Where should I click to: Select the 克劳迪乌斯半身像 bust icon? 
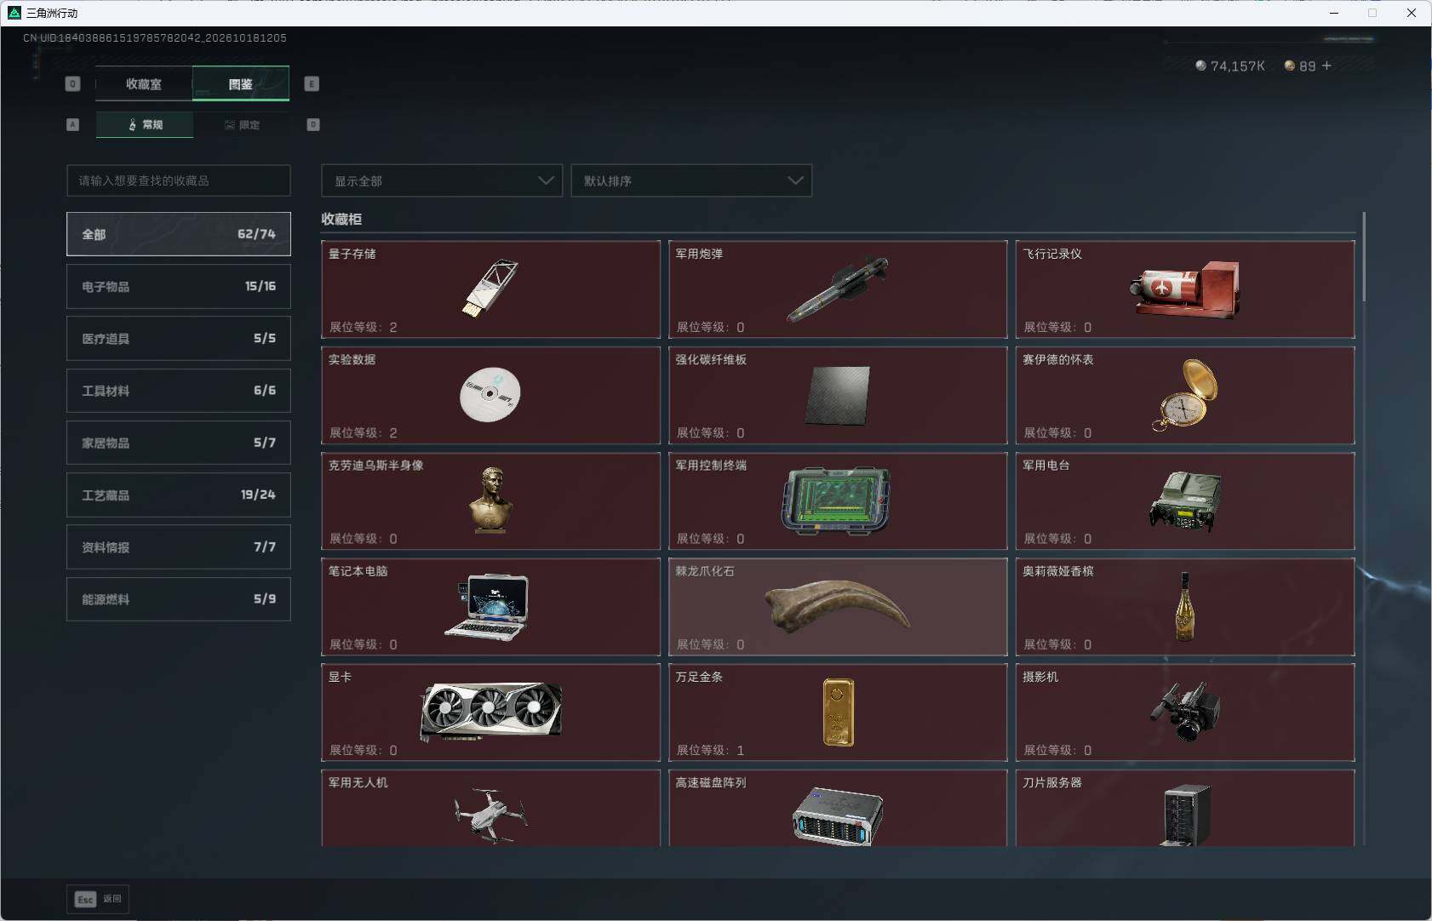[491, 501]
